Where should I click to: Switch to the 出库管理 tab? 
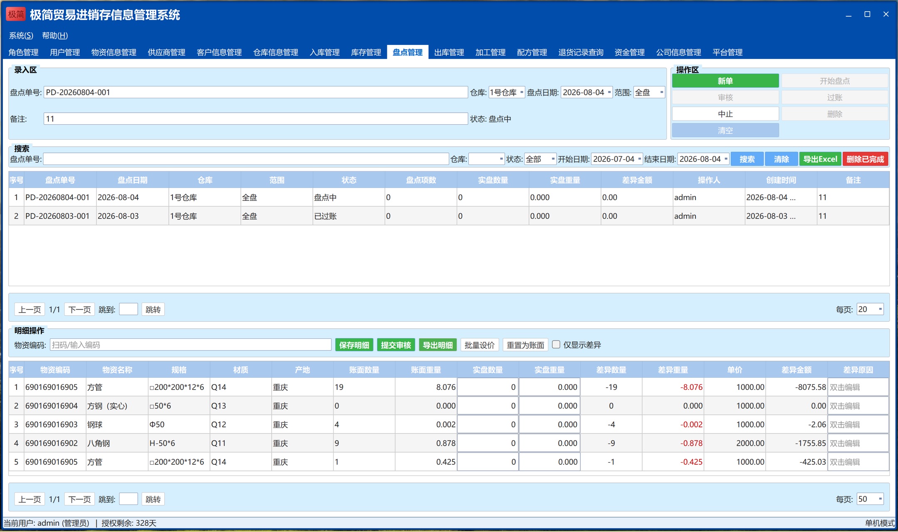[x=449, y=52]
